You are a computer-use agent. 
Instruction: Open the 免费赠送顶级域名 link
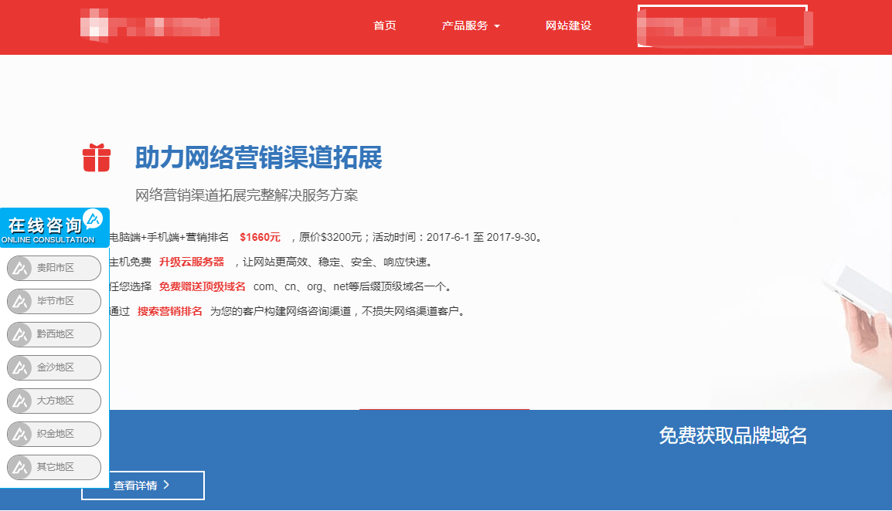pyautogui.click(x=202, y=286)
